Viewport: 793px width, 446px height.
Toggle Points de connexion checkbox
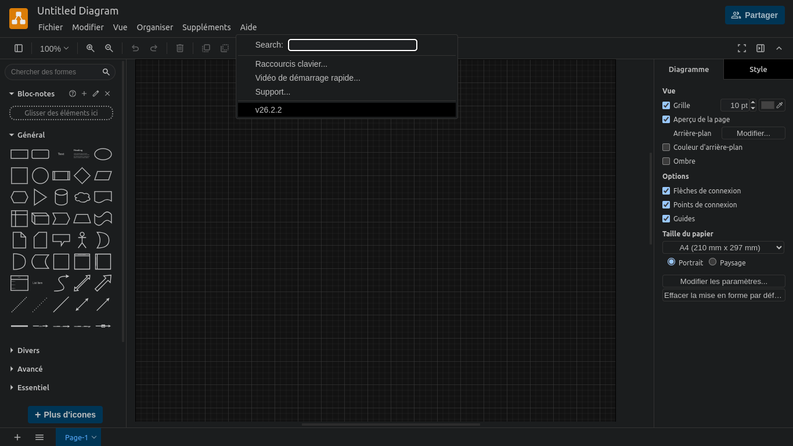666,204
